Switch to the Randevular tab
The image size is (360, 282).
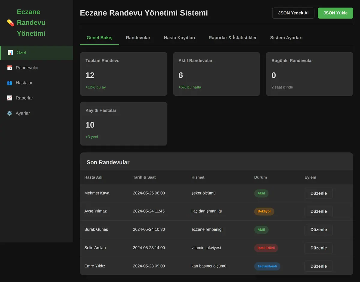click(138, 38)
